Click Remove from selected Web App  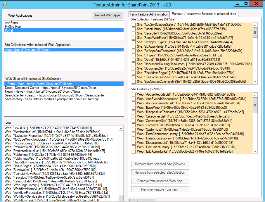pyautogui.click(x=160, y=181)
